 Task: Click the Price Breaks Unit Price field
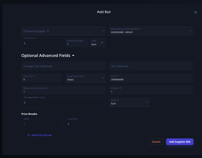point(85,124)
